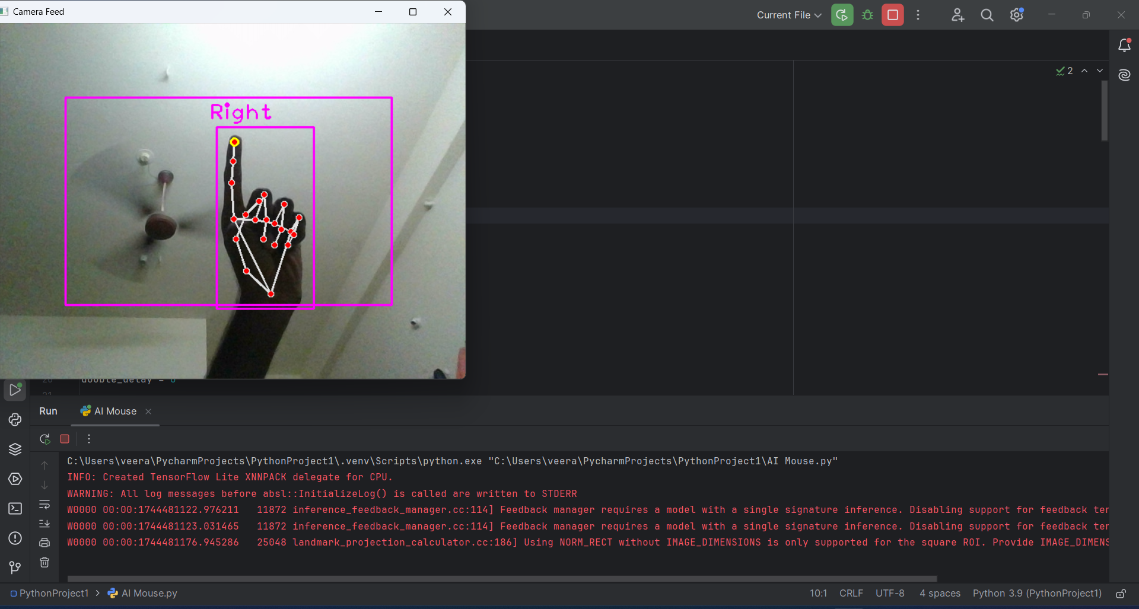Screen dimensions: 1139x609
Task: Close the AI Mouse run tab
Action: [x=148, y=412]
